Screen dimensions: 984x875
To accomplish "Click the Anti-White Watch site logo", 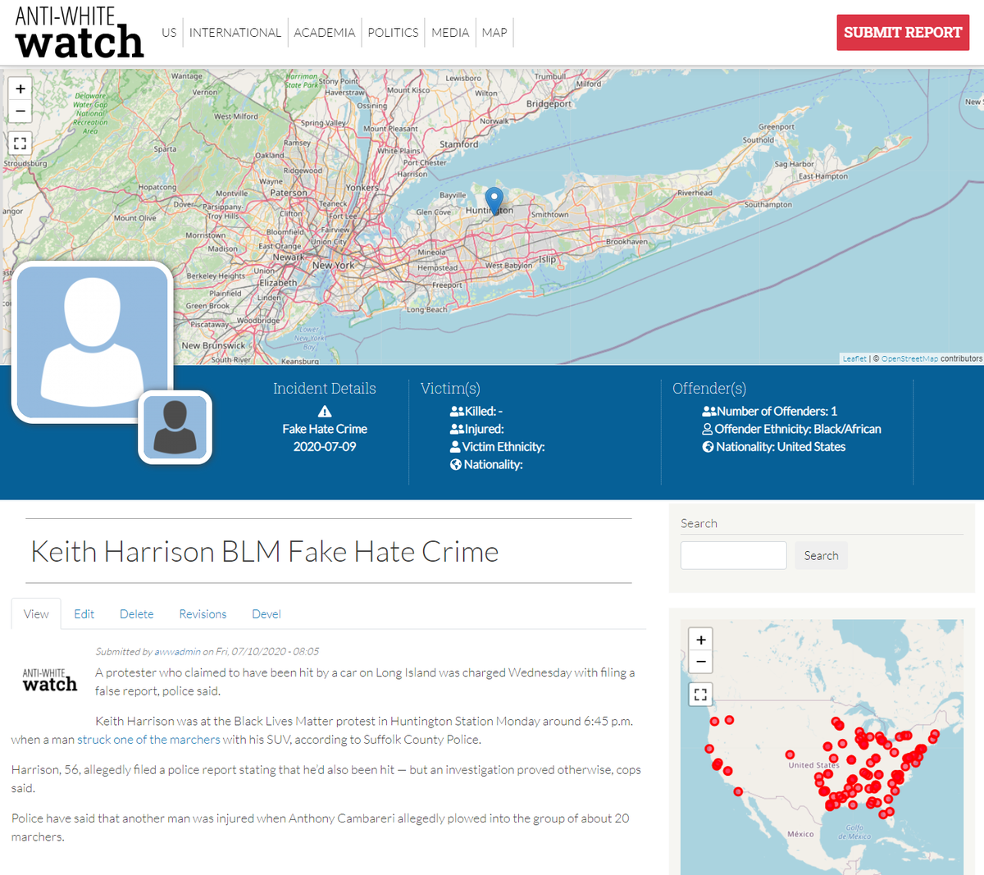I will coord(79,32).
